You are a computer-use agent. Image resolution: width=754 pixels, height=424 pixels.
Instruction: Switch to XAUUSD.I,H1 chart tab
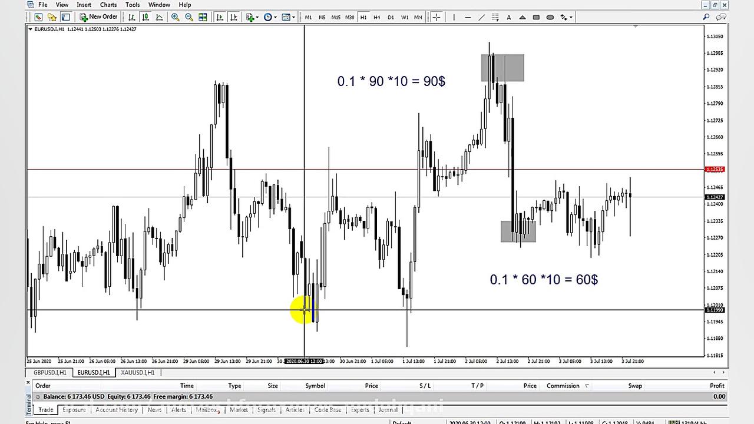137,373
